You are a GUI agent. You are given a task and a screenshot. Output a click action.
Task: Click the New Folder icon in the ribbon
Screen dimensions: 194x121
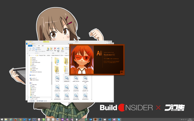[x=63, y=49]
